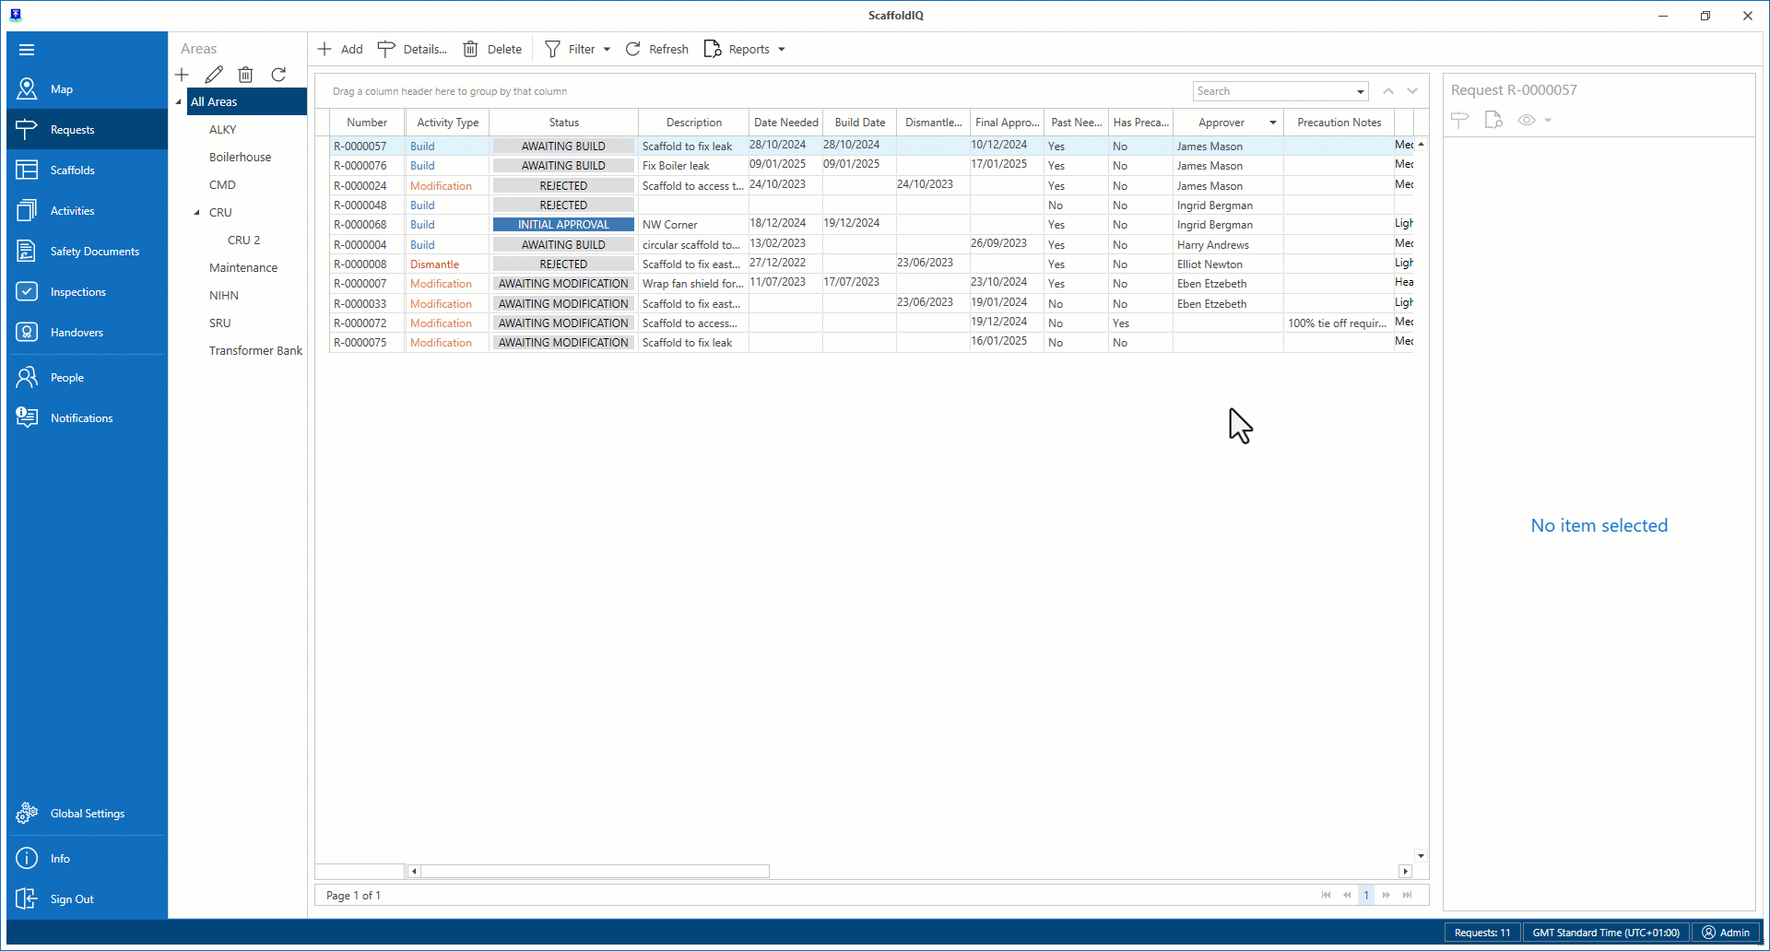Collapse the CRU tree node
Viewport: 1770px width, 951px height.
point(196,213)
